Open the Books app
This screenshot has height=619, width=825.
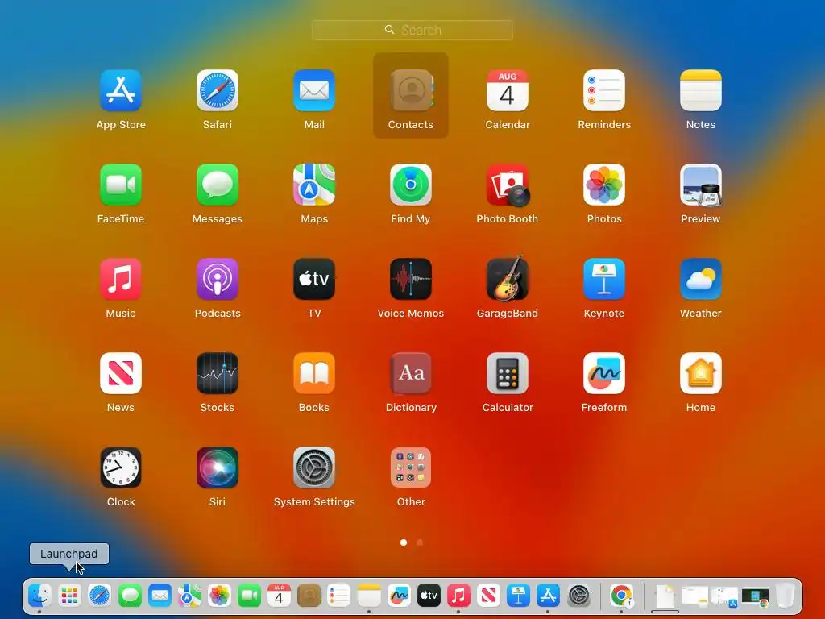314,373
